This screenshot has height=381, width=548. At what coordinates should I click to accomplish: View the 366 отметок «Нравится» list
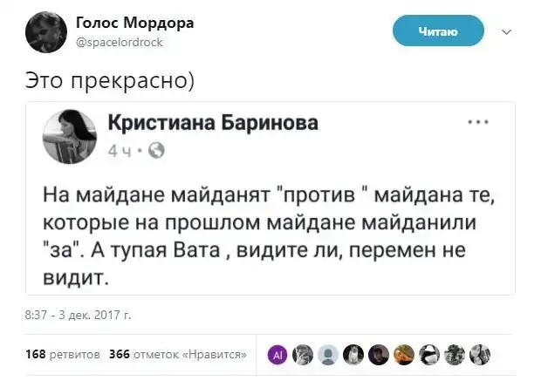(x=178, y=354)
